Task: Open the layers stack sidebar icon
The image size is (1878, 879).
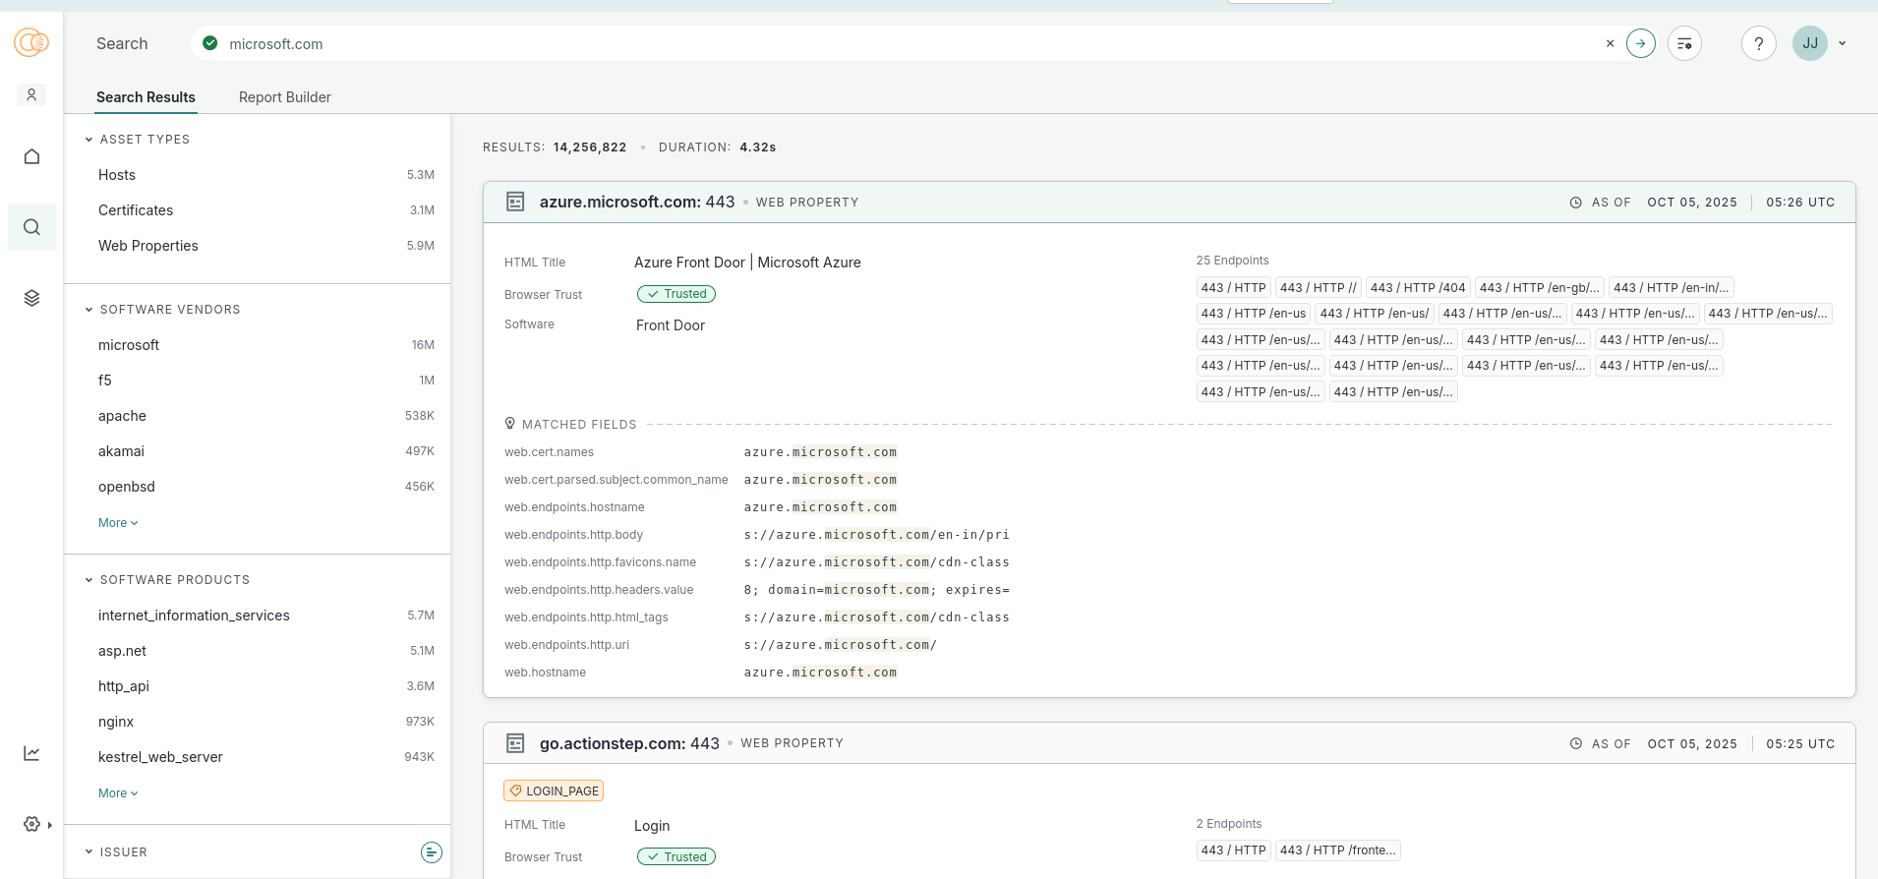Action: click(x=31, y=298)
